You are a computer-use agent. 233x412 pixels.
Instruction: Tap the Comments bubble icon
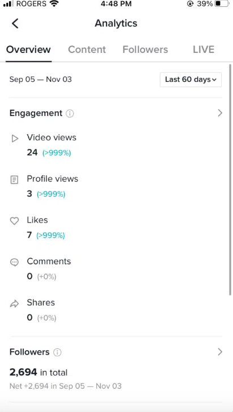pos(14,262)
